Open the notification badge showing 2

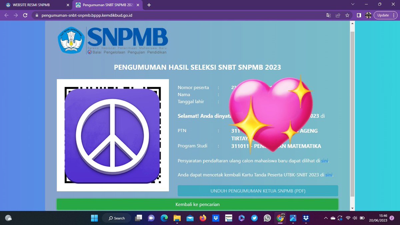click(392, 218)
